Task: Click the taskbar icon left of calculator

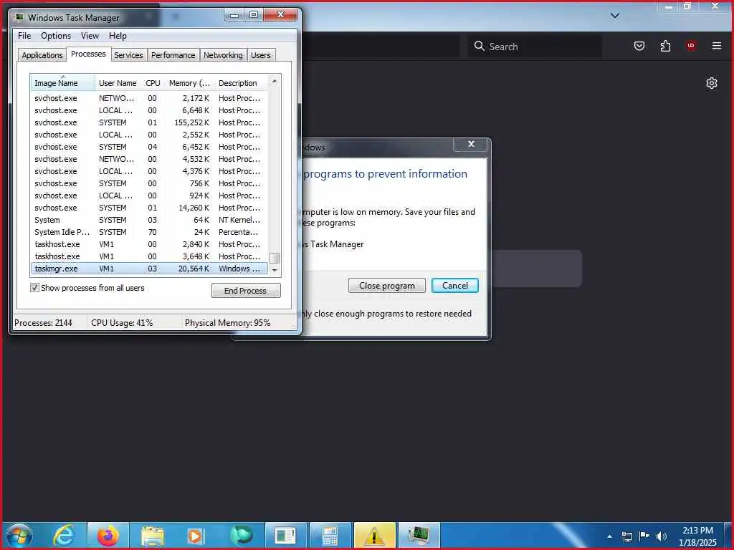Action: (285, 536)
